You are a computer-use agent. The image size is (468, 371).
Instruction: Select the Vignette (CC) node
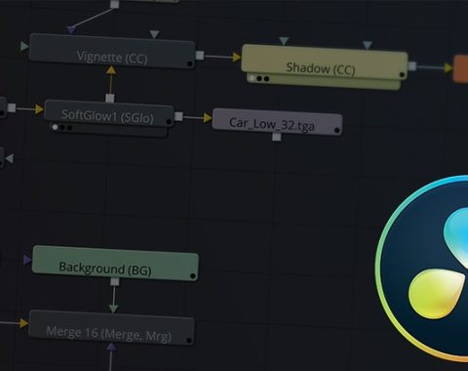point(112,52)
